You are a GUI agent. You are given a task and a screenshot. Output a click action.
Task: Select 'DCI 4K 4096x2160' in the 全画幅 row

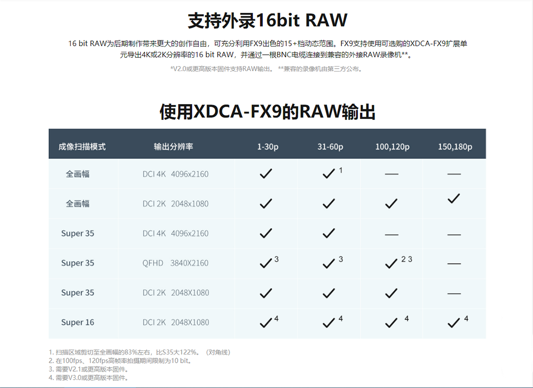click(175, 174)
